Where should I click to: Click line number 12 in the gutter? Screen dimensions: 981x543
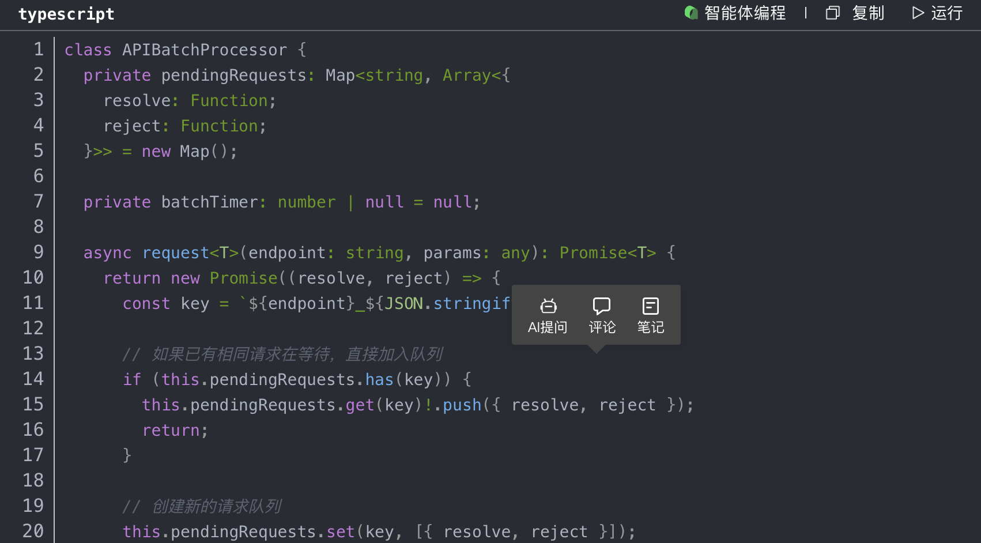(x=33, y=329)
